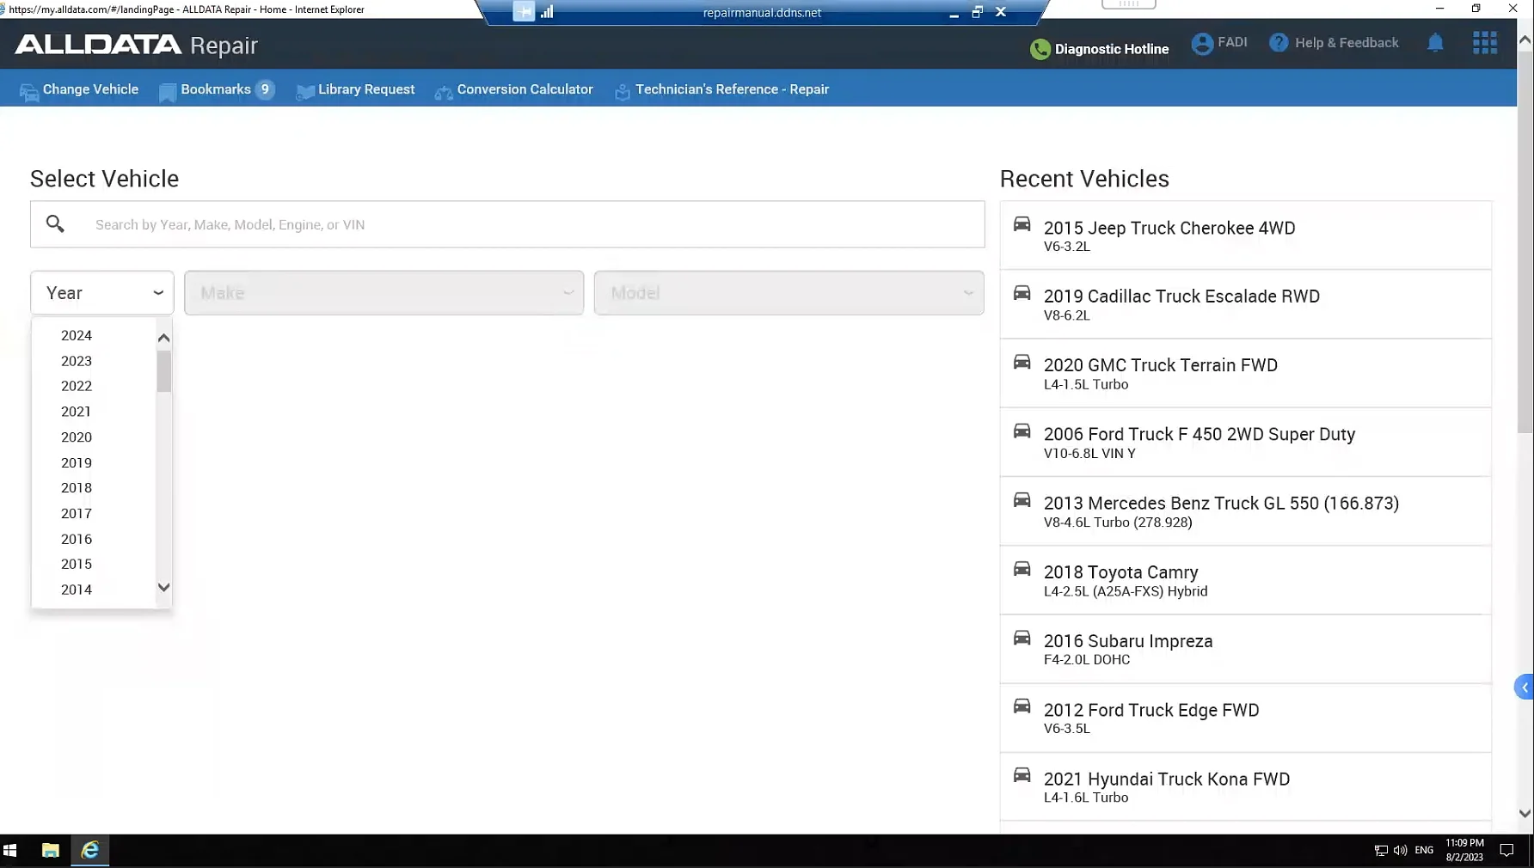Screen dimensions: 1534x868
Task: Click Year list scroll down arrow
Action: point(164,588)
